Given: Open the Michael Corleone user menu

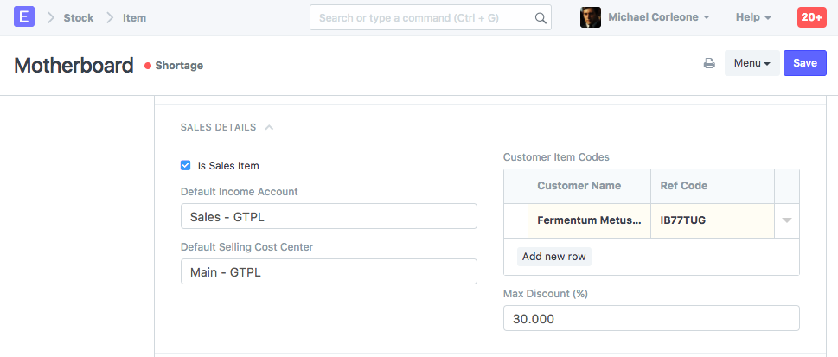Looking at the screenshot, I should pyautogui.click(x=659, y=17).
